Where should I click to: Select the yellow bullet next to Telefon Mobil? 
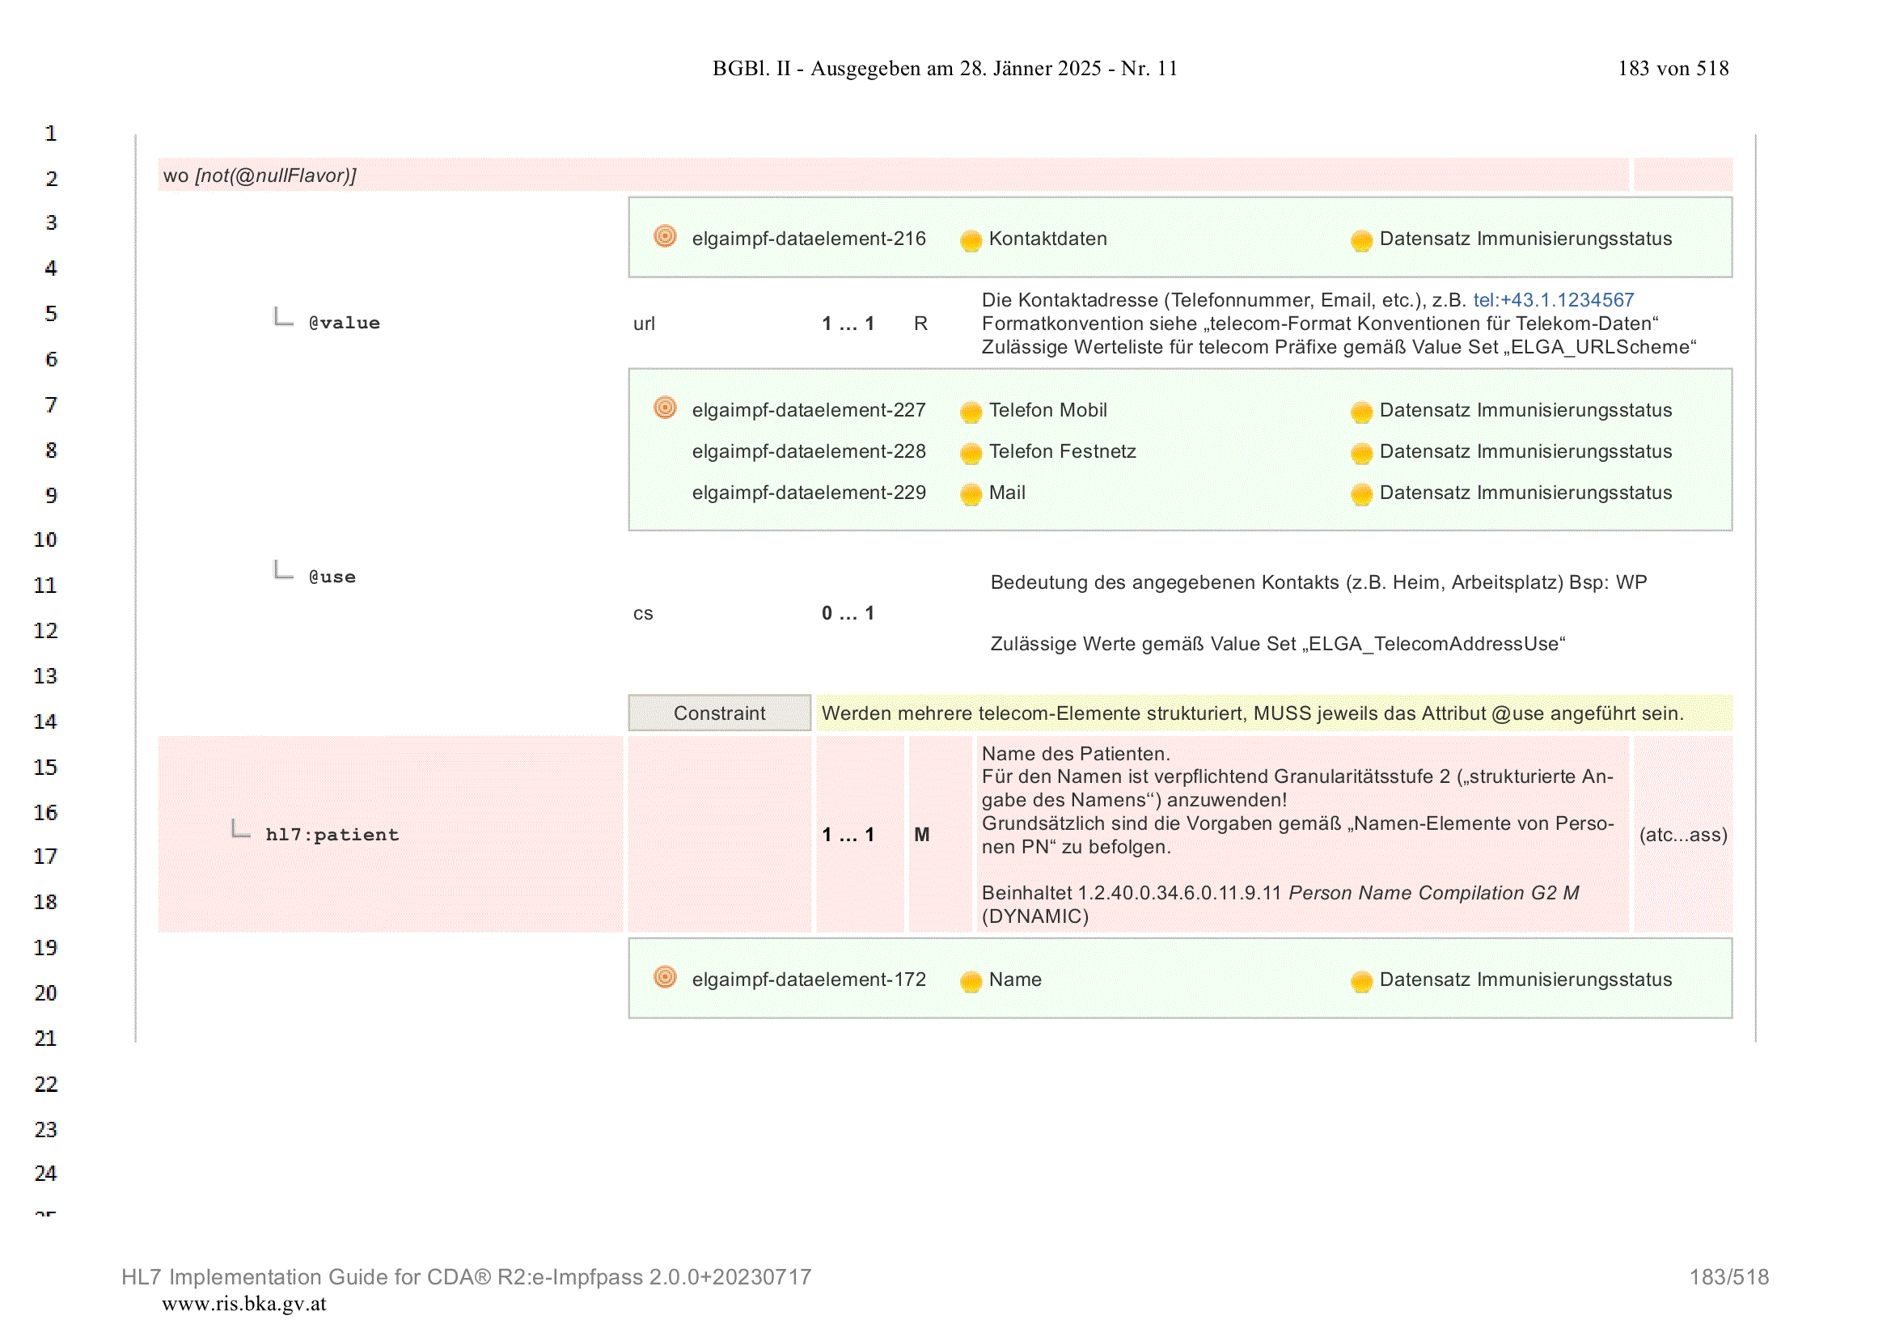point(971,412)
